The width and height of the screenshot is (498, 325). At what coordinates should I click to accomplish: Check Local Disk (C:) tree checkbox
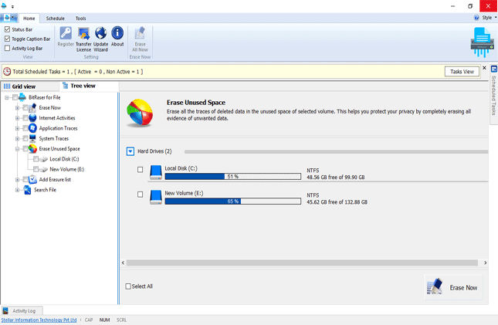click(36, 159)
